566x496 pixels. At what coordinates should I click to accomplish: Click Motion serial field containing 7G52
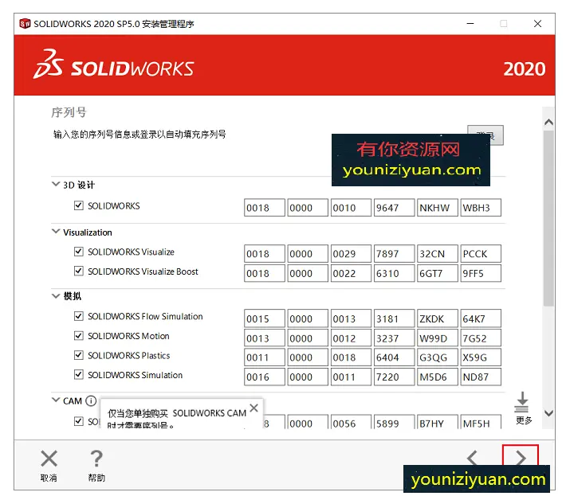pos(481,338)
